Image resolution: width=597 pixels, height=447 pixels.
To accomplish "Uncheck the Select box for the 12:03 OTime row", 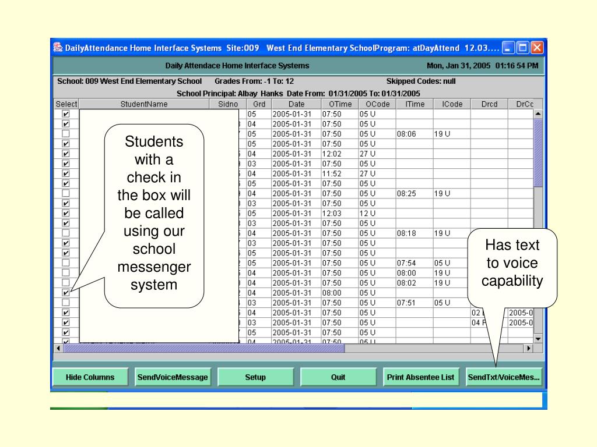I will (66, 213).
